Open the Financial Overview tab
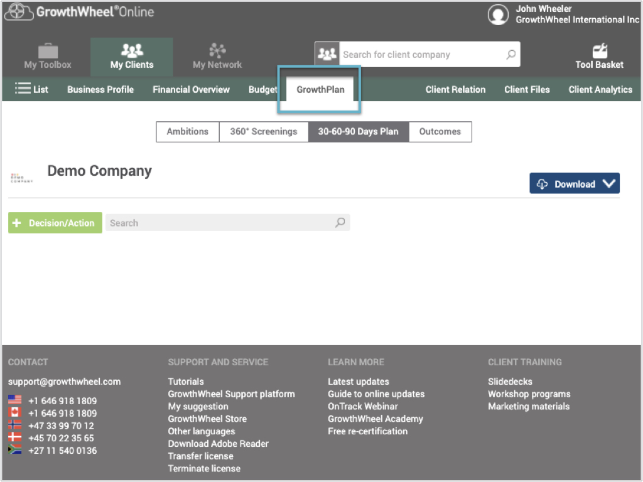 point(191,89)
